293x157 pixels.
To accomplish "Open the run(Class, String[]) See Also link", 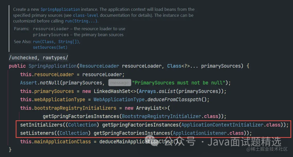I will (56, 42).
